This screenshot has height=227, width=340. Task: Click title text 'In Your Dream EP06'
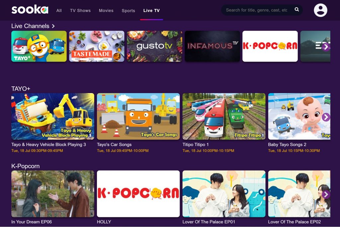(x=32, y=222)
